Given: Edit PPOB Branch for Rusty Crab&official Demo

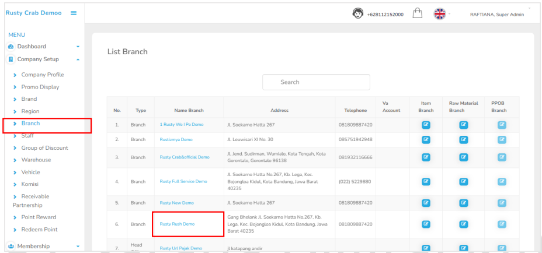Looking at the screenshot, I should [502, 157].
